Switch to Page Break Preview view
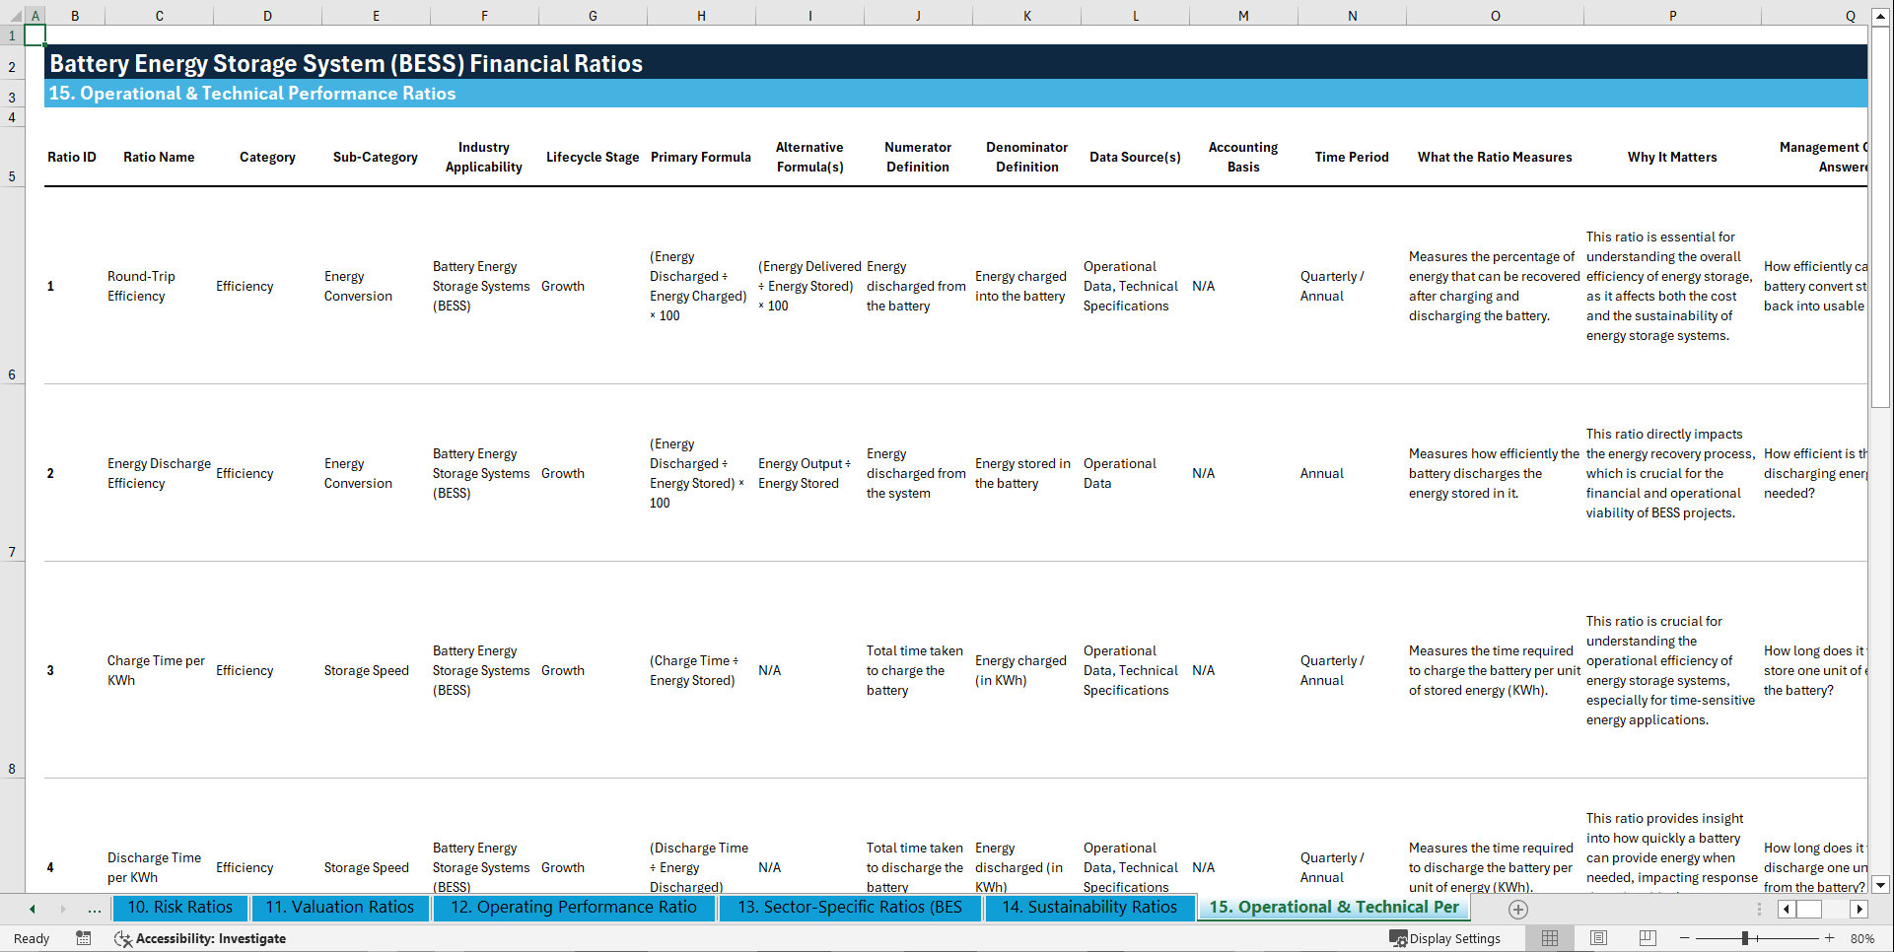1894x952 pixels. pos(1646,938)
